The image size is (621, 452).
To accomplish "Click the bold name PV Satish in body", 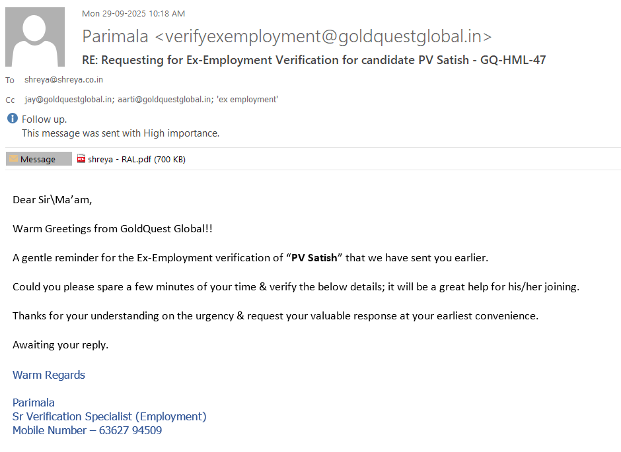I will tap(314, 257).
